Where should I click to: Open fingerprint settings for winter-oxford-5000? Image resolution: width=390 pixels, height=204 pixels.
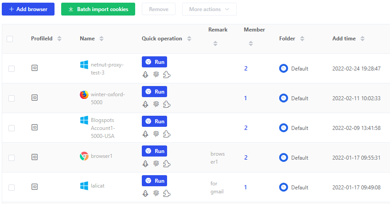click(x=156, y=104)
